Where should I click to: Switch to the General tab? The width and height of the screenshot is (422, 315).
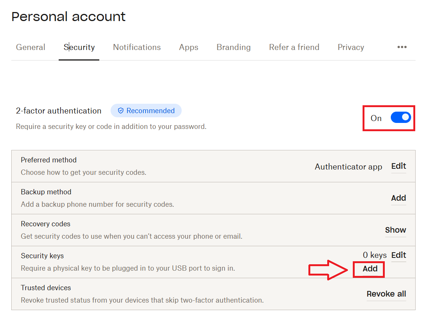30,47
